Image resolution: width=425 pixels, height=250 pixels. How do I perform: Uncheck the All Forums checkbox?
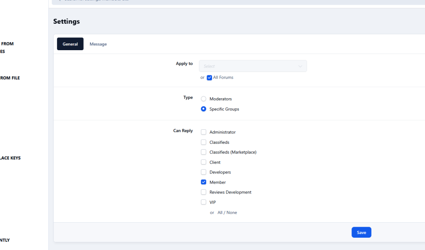210,78
